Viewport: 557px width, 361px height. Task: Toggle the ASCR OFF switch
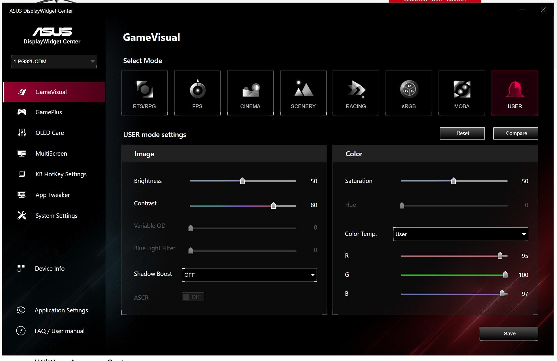(193, 297)
